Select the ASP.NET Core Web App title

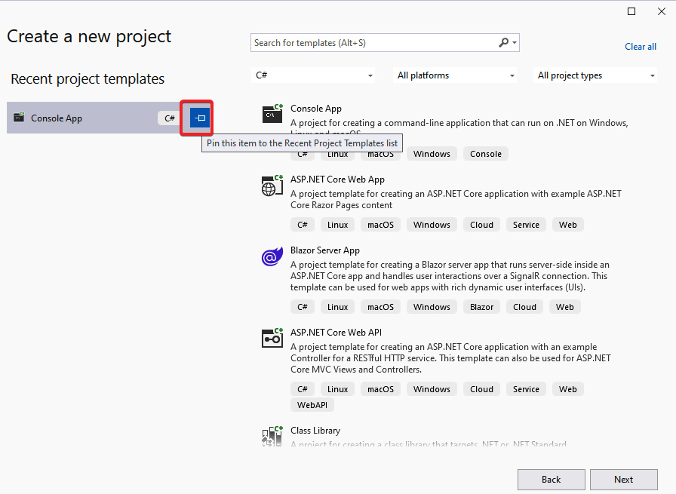pos(337,179)
